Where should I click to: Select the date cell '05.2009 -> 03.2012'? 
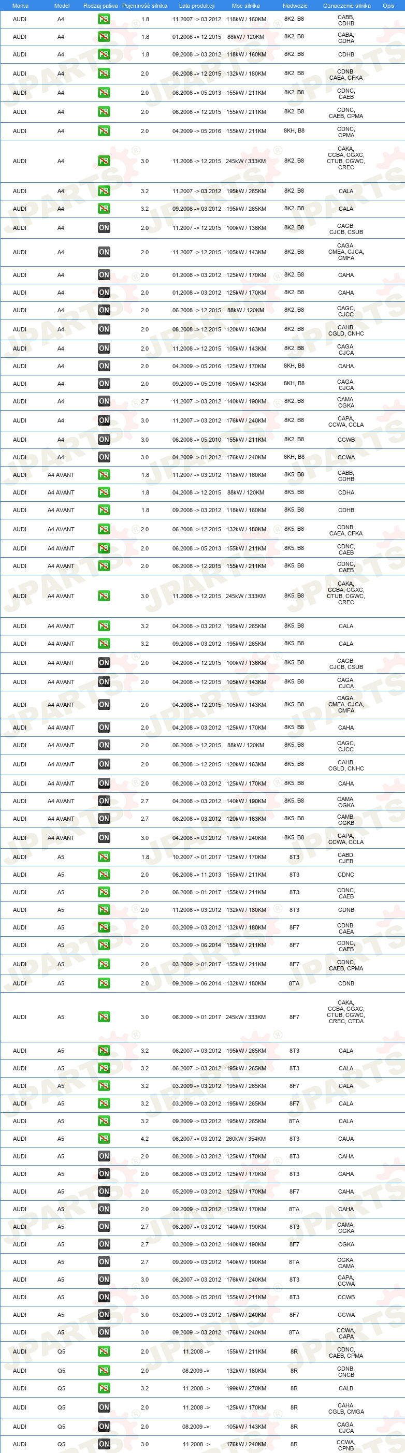coord(197,1192)
